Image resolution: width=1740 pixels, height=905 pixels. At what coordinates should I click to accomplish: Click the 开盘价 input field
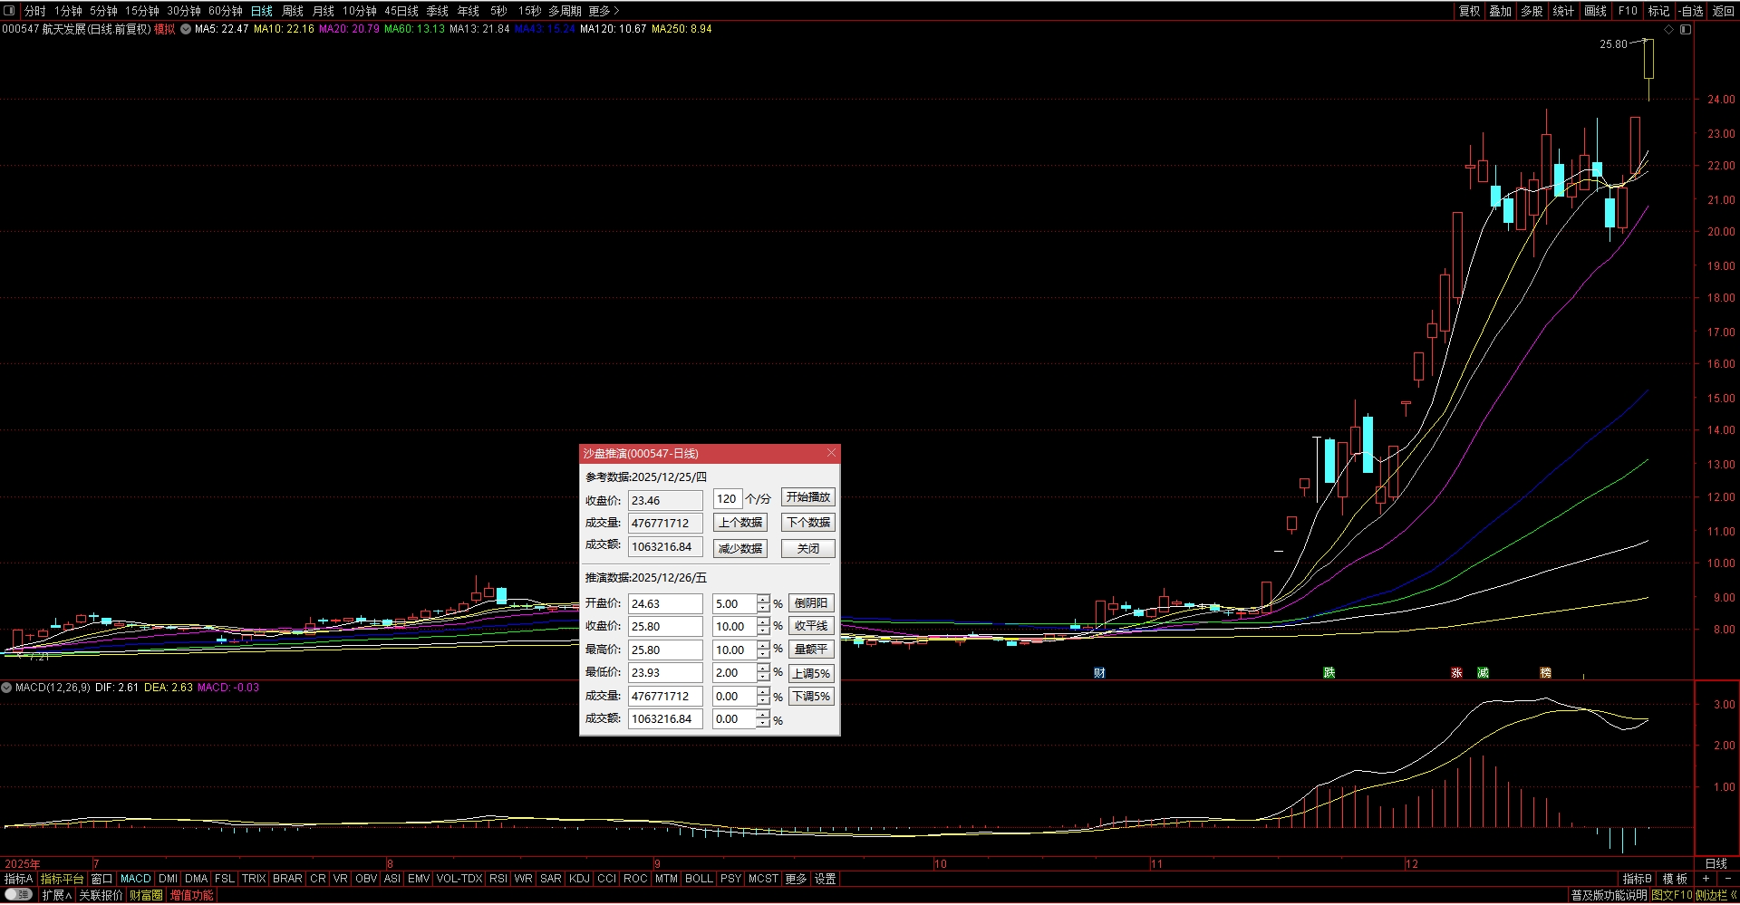[x=665, y=603]
